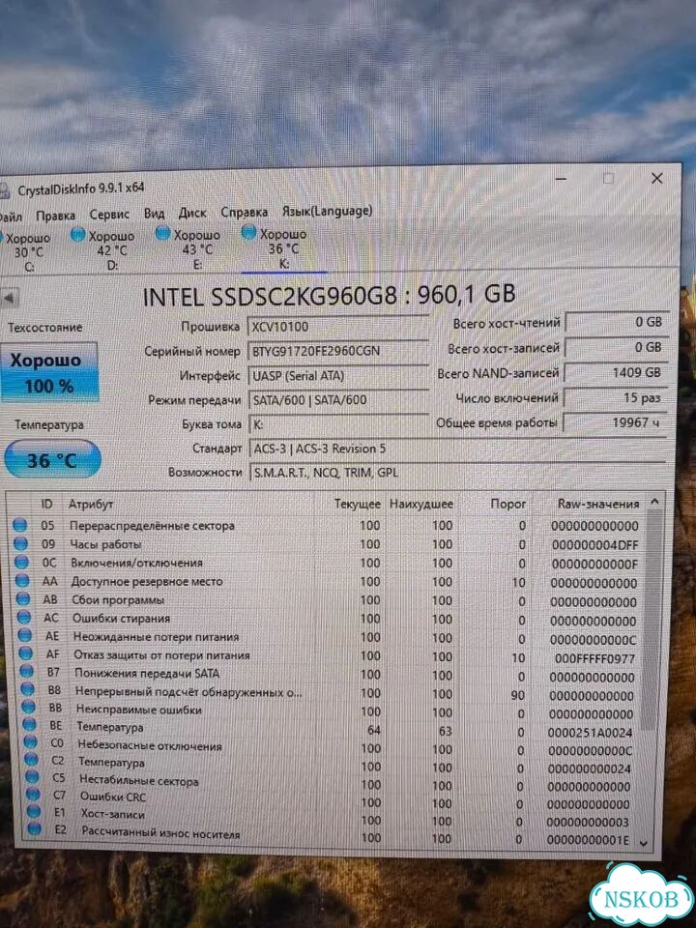This screenshot has width=696, height=928.
Task: Click status icon of row B8 Непрерывный подсчёт
Action: coord(27,689)
